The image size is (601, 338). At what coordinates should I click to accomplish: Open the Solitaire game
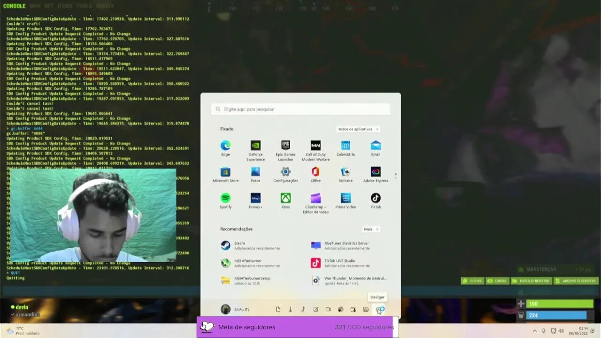(346, 175)
